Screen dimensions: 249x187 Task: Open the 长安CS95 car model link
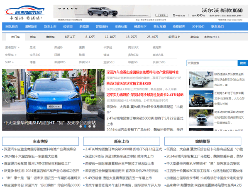159,62
